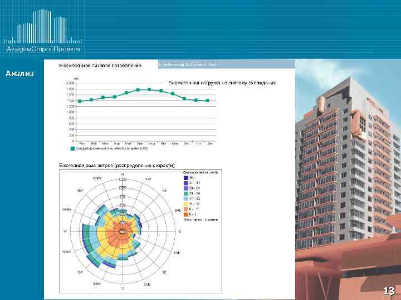Image resolution: width=401 pixels, height=300 pixels.
Task: Click the 'NW' direction label
Action: point(80,191)
